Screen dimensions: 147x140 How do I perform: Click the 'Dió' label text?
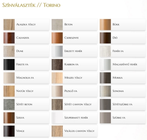115,38
